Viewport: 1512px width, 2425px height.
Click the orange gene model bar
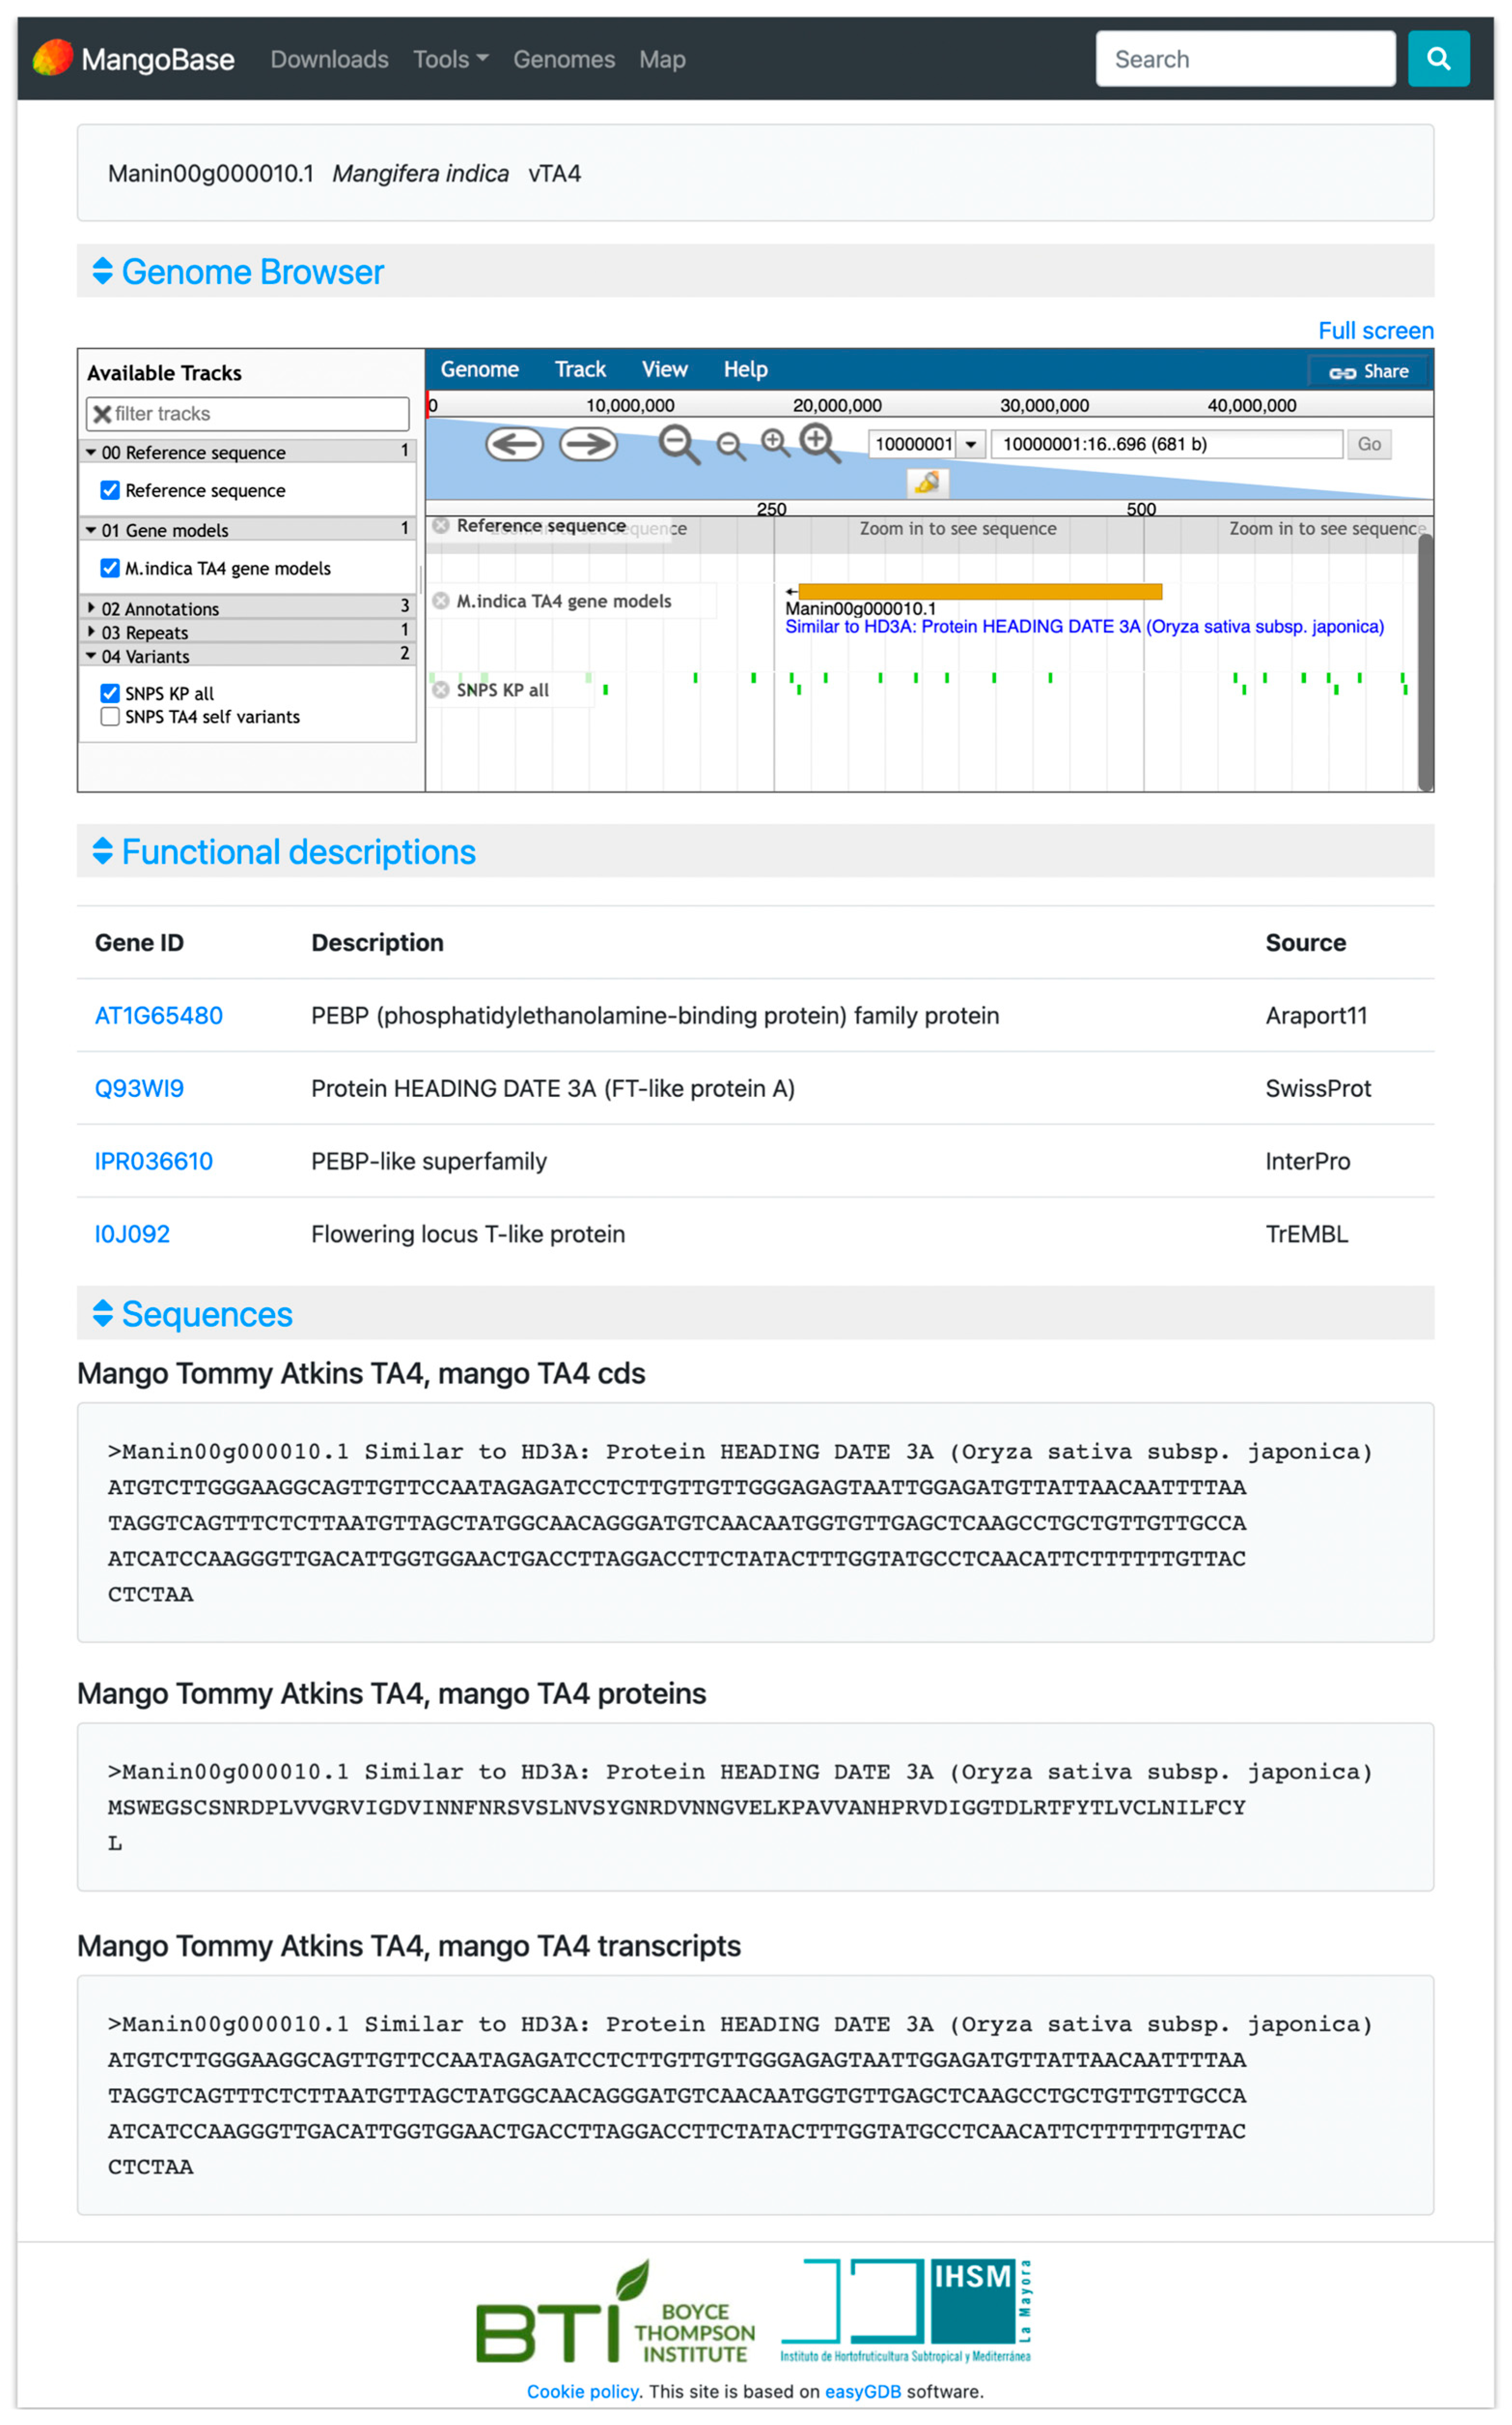[x=979, y=591]
